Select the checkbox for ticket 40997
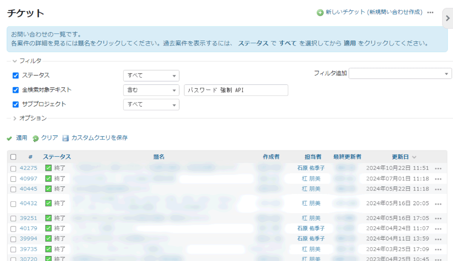Image resolution: width=453 pixels, height=261 pixels. coord(13,179)
